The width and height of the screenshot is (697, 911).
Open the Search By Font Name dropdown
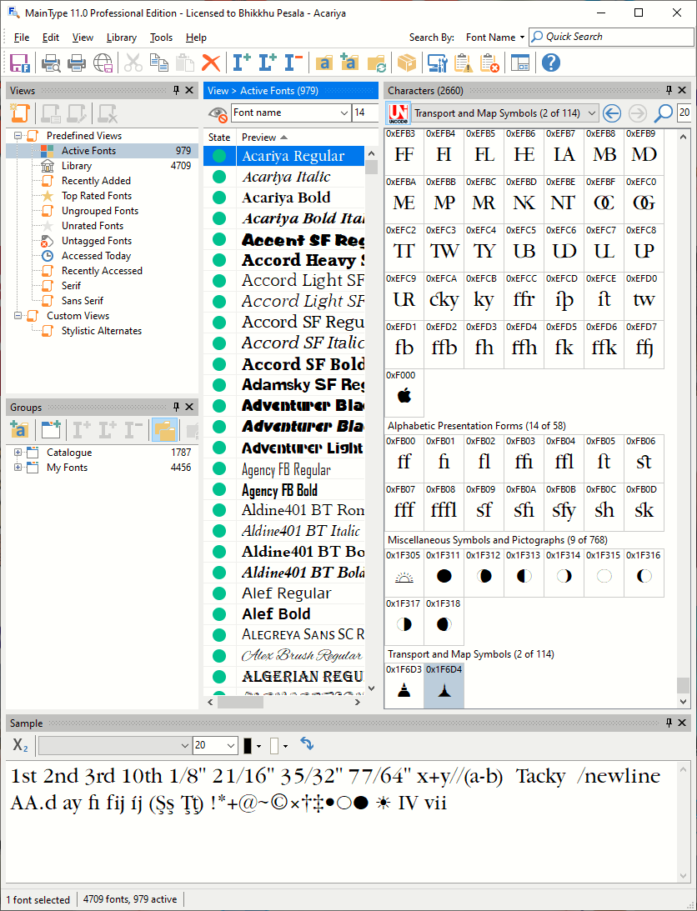point(495,38)
